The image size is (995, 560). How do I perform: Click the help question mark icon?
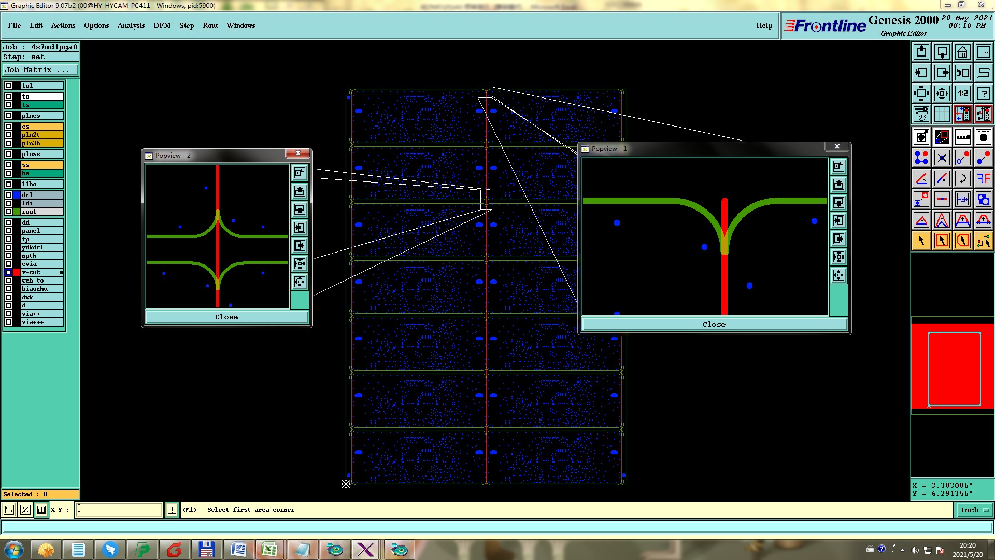click(x=983, y=93)
